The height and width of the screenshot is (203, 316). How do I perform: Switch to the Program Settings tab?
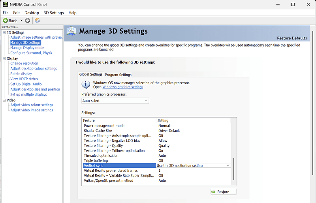pyautogui.click(x=118, y=75)
